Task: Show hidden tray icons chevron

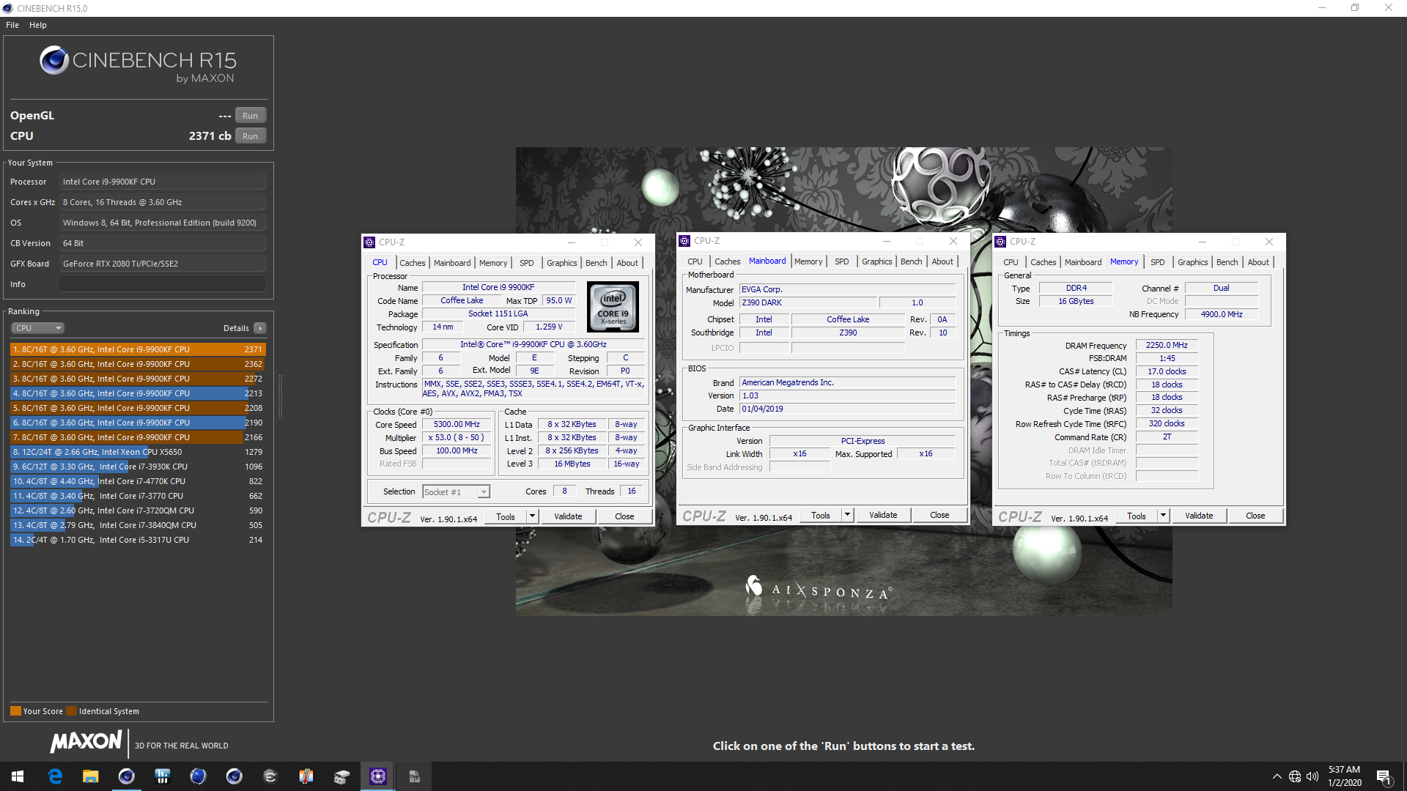Action: (1277, 776)
